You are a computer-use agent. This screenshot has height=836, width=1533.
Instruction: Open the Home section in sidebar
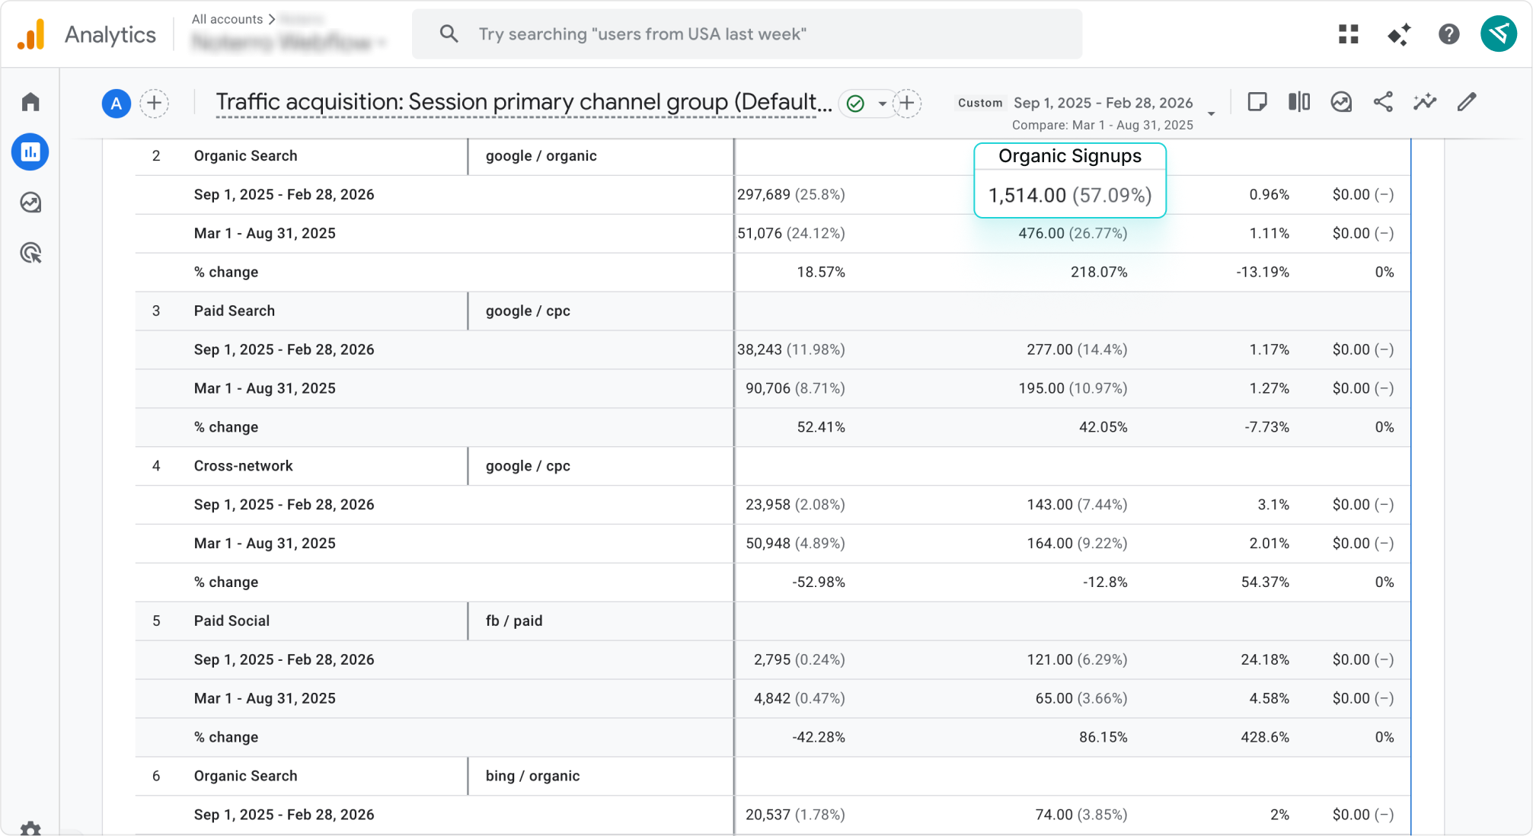pos(30,102)
